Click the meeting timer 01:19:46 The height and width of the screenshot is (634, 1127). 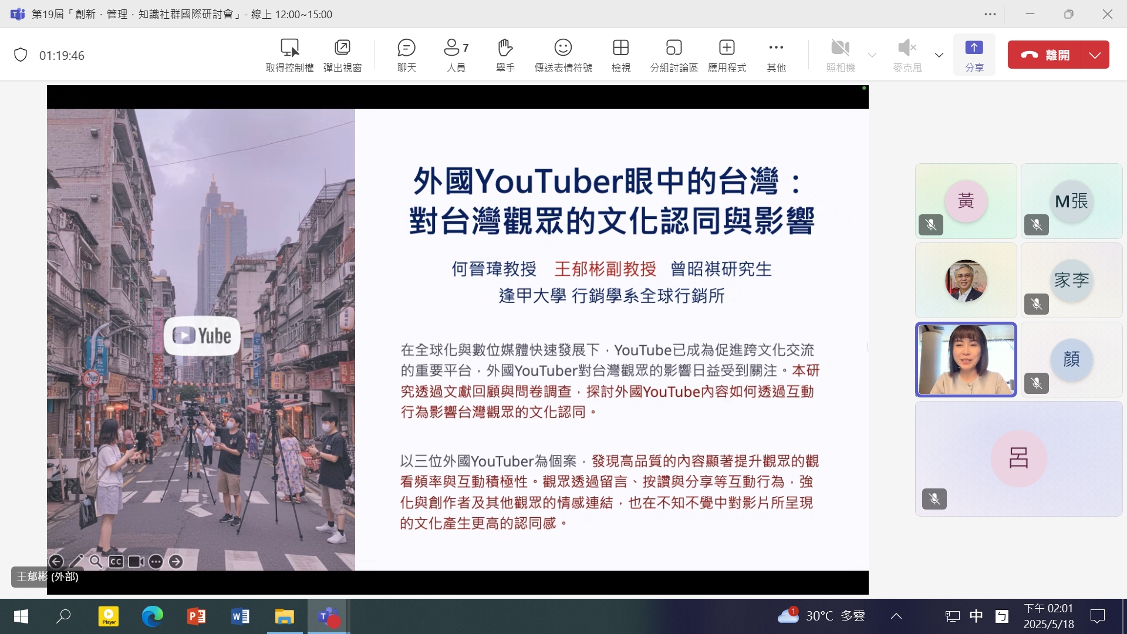click(62, 55)
